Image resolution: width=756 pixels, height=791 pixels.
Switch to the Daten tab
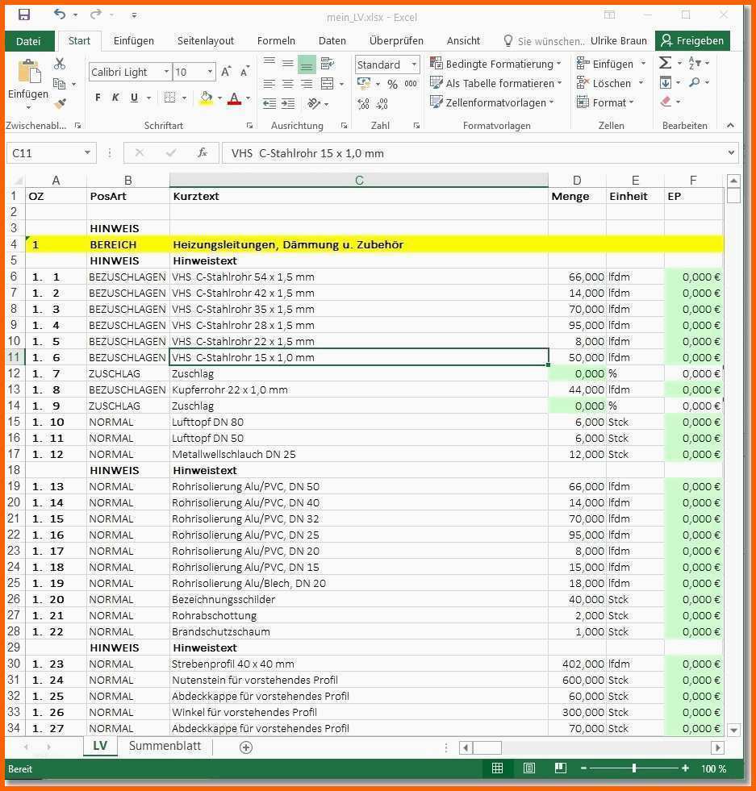click(x=332, y=41)
